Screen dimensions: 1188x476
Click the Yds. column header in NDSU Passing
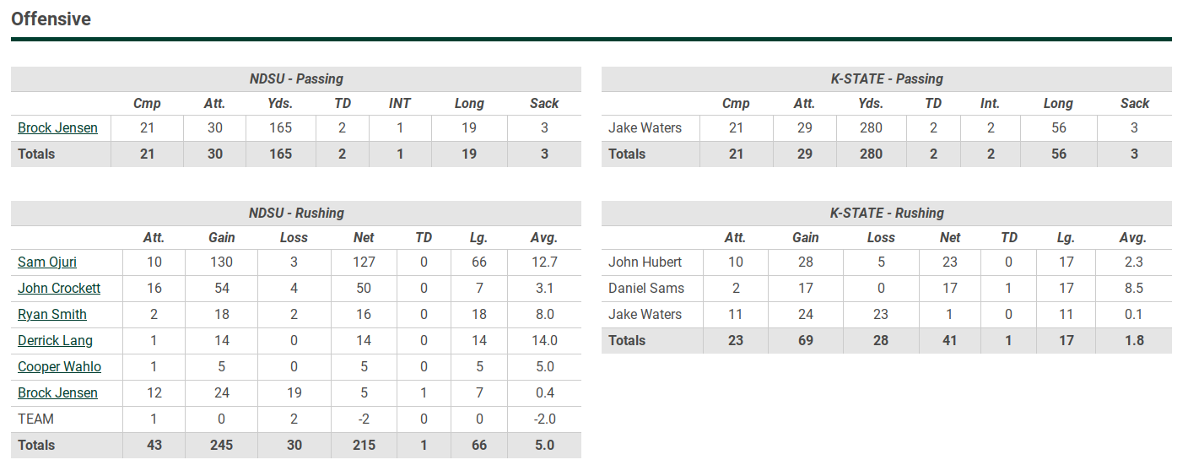280,104
